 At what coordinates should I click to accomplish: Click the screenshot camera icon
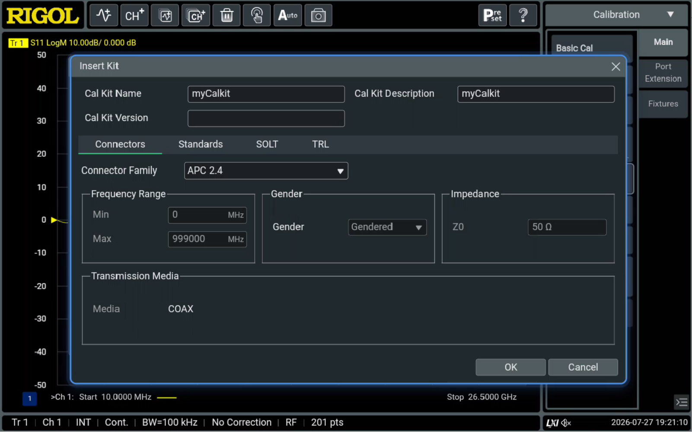[x=319, y=16]
